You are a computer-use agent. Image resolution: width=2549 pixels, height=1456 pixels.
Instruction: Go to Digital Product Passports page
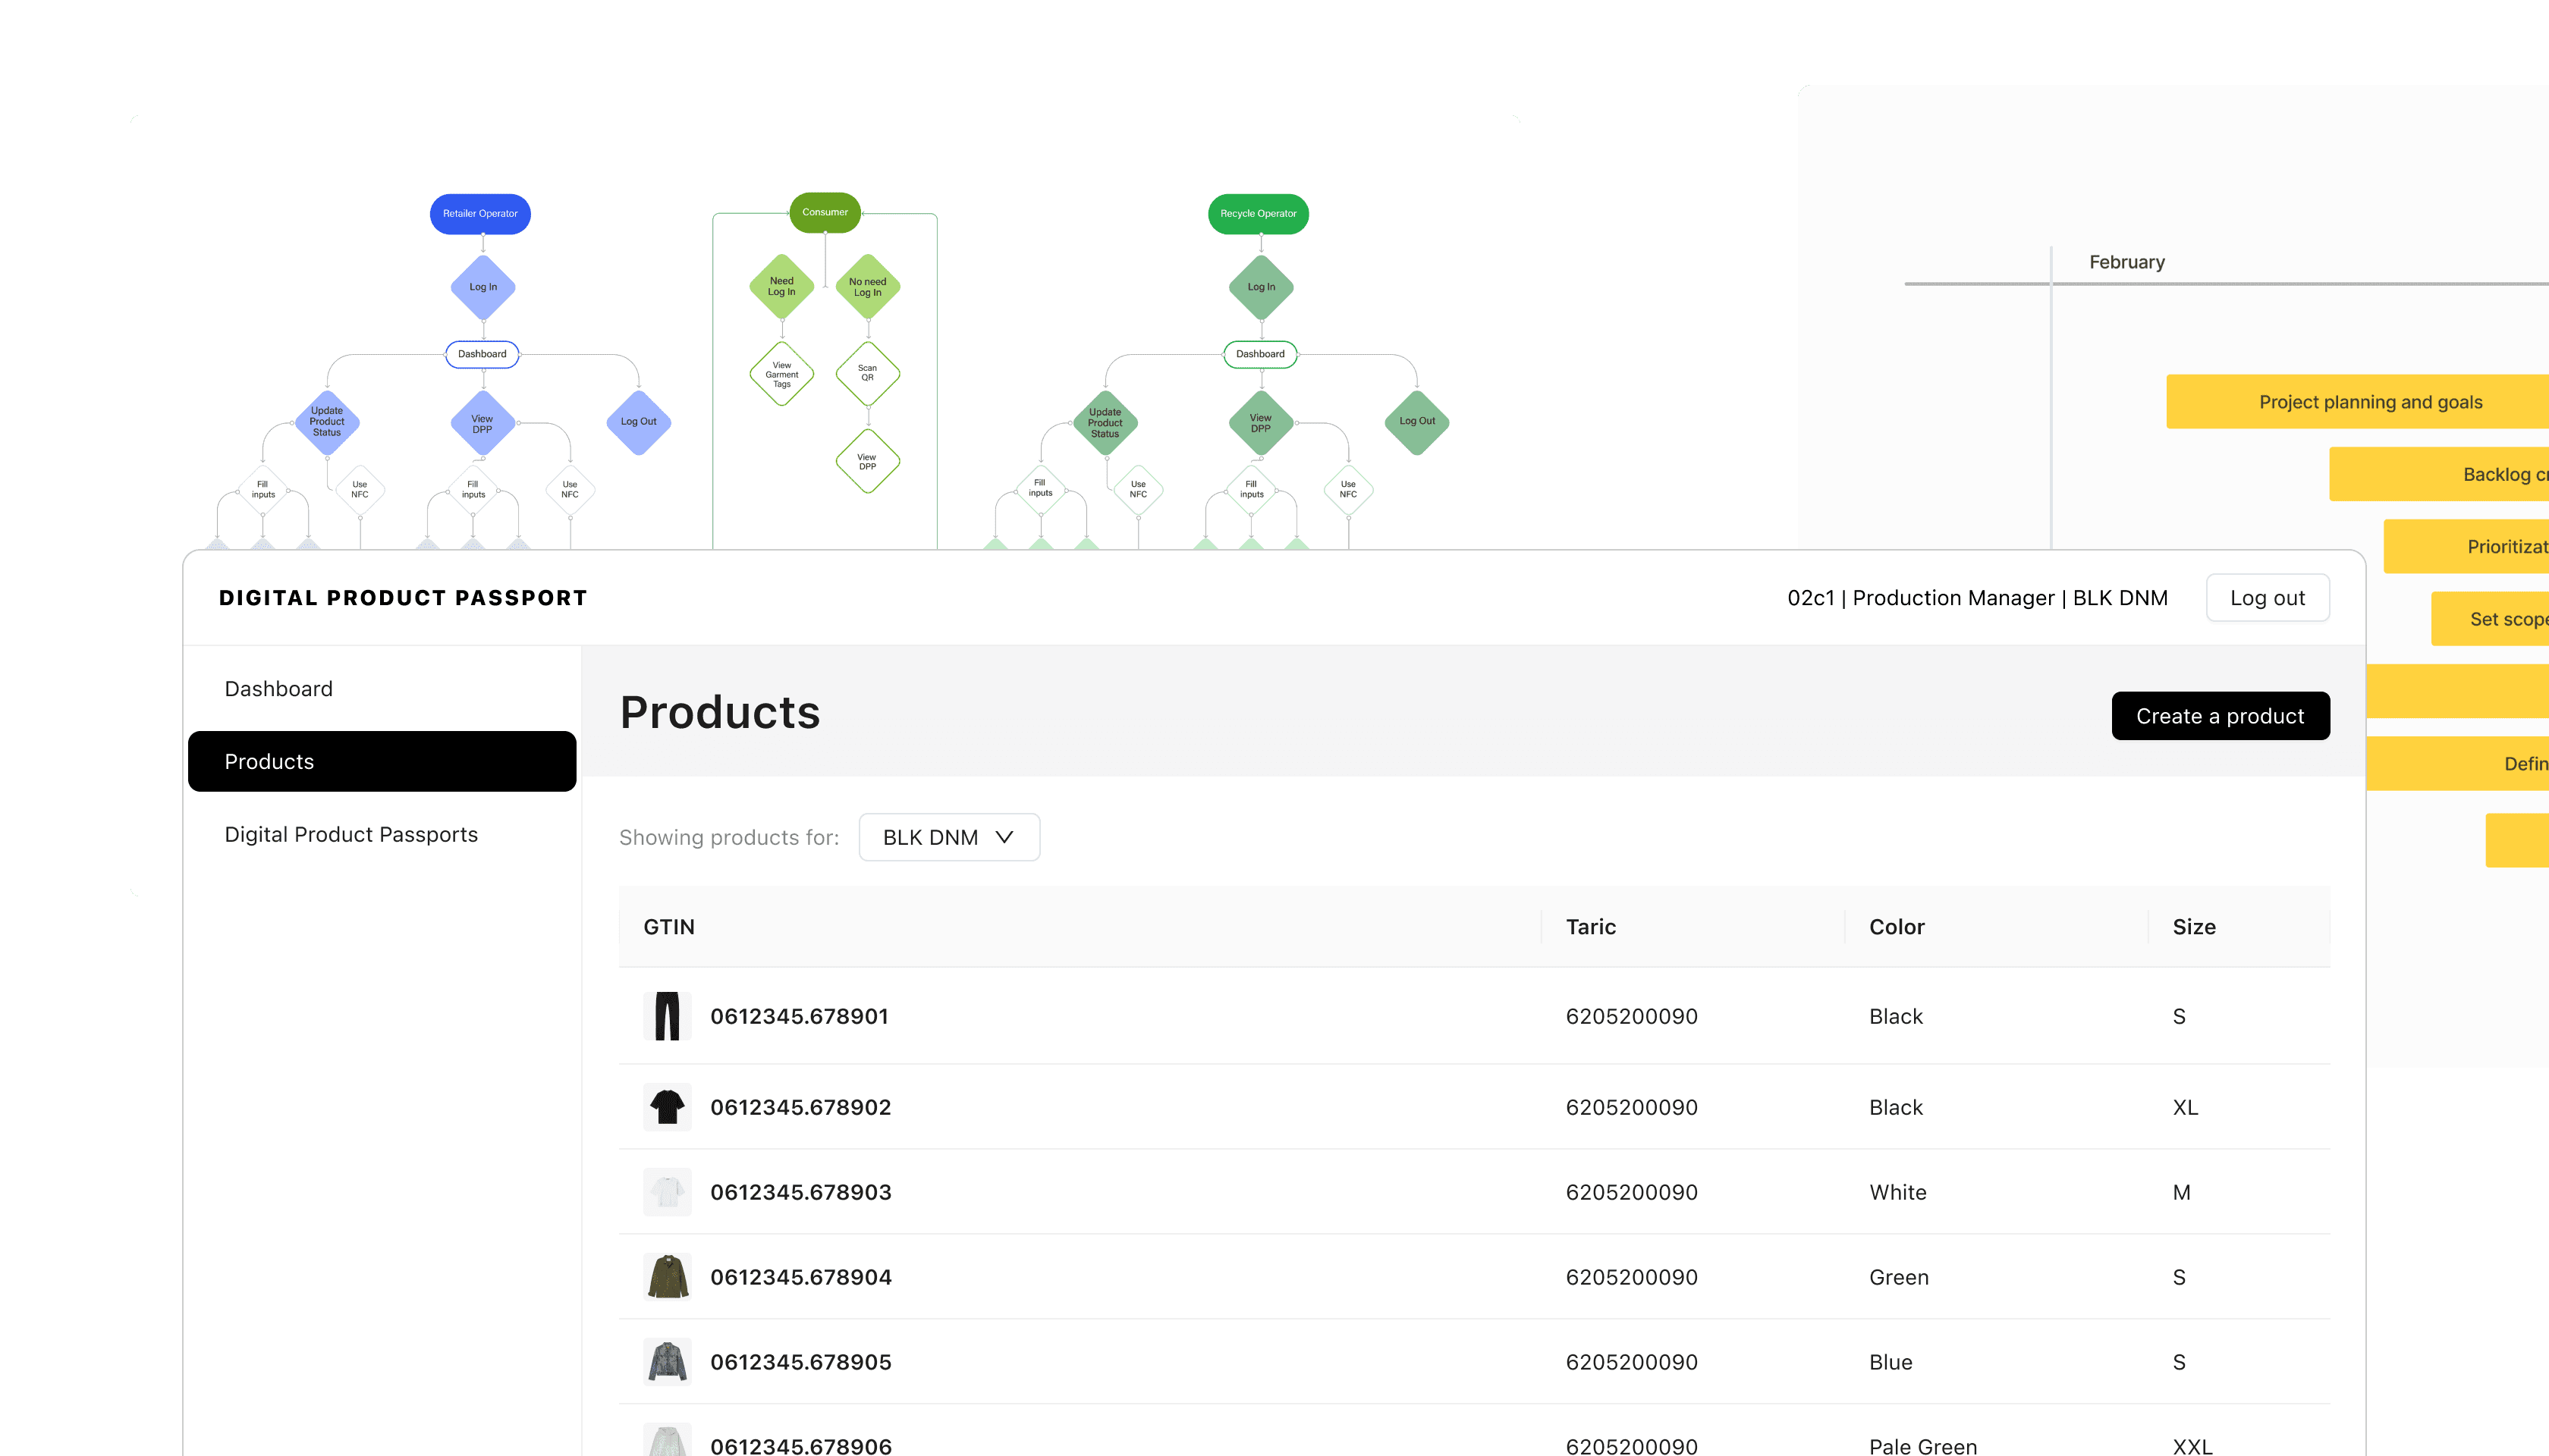(x=351, y=834)
